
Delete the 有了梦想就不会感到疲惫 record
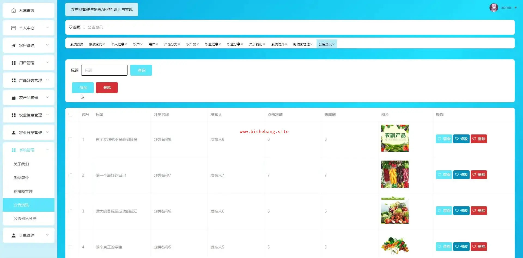[479, 139]
